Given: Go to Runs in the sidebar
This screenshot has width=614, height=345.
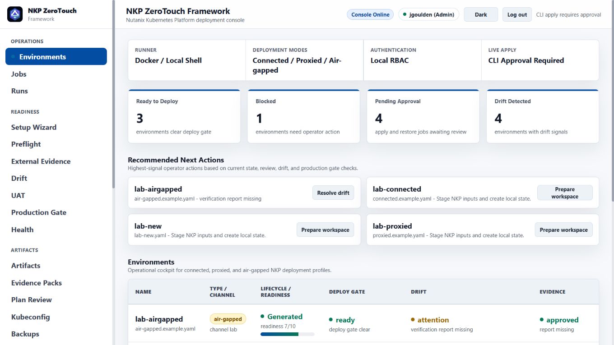Looking at the screenshot, I should pos(19,91).
